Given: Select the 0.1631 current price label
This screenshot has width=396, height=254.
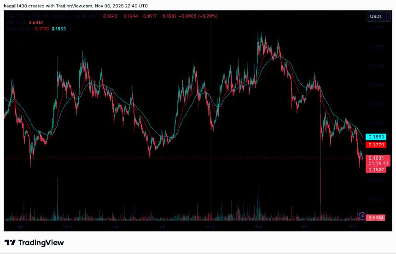Looking at the screenshot, I should tap(376, 158).
